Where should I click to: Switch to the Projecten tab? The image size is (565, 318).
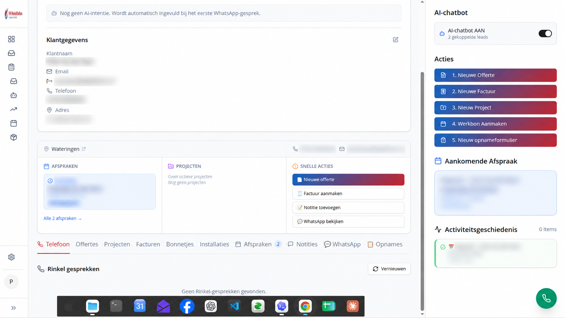[117, 244]
